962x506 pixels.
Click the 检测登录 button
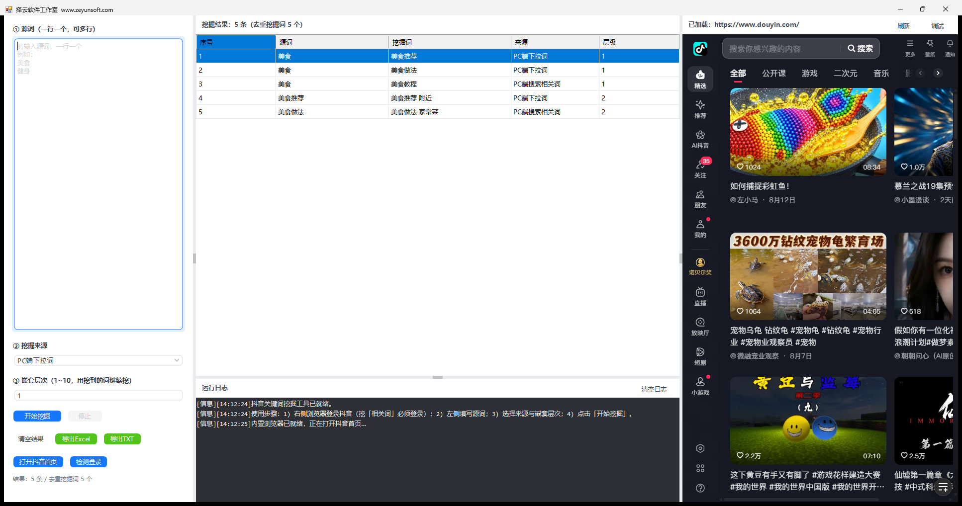tap(89, 462)
